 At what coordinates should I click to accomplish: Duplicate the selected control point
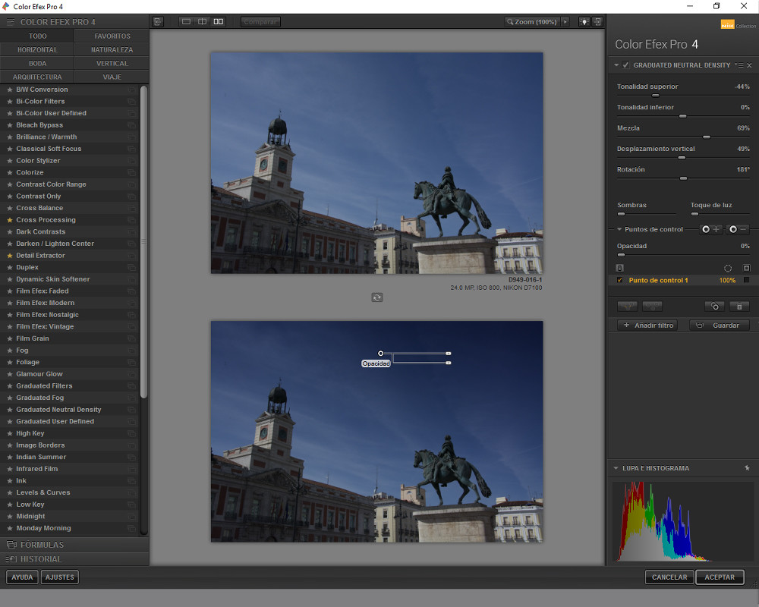(714, 307)
